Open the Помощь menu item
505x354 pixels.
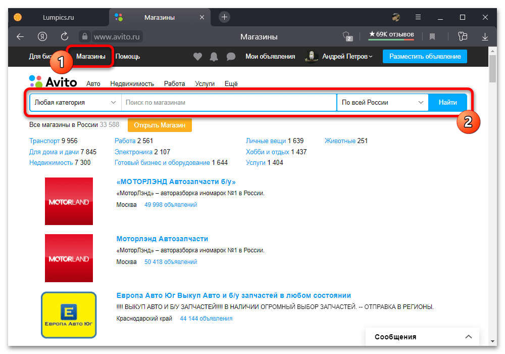(128, 57)
